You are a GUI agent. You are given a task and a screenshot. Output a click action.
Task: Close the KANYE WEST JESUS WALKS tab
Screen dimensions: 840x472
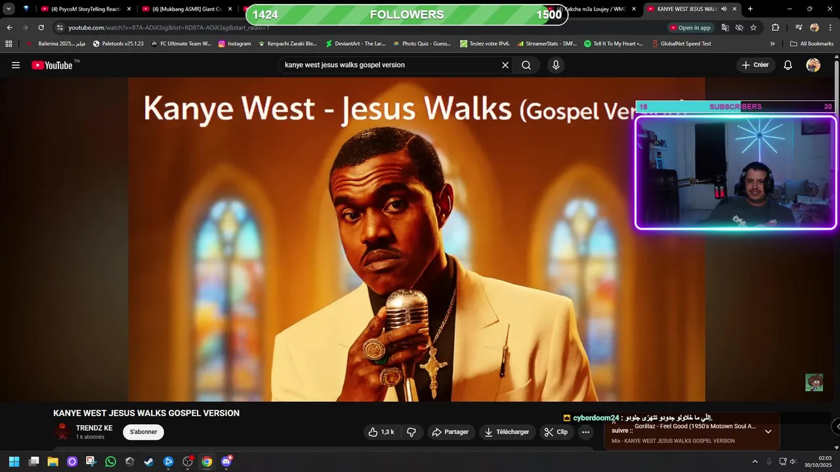click(x=734, y=9)
